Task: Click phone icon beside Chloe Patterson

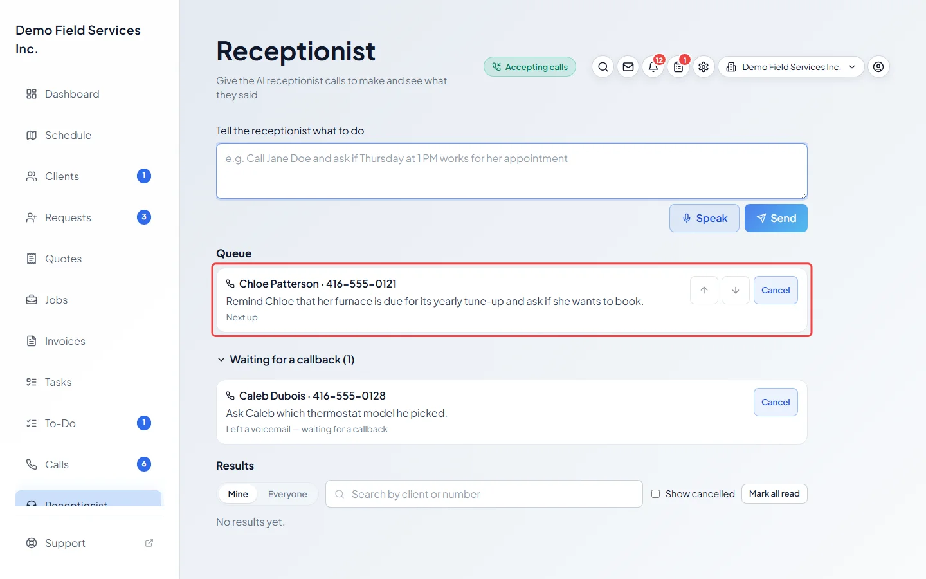Action: [230, 284]
